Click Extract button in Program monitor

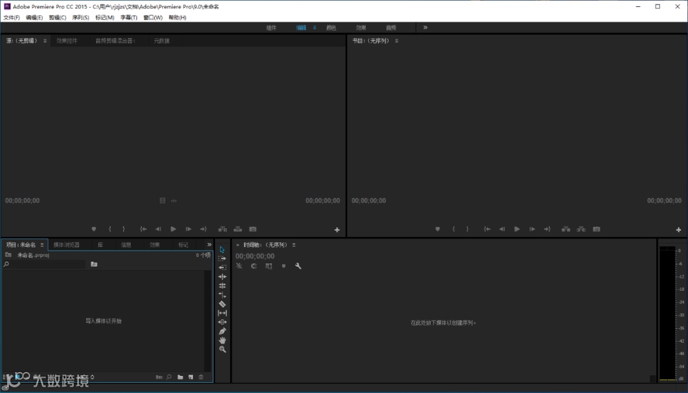pyautogui.click(x=582, y=229)
